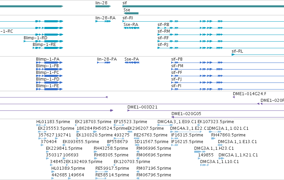284x180 pixels.
Task: Select the DMG4A3_1.E22.C1 label
Action: [x=190, y=128]
